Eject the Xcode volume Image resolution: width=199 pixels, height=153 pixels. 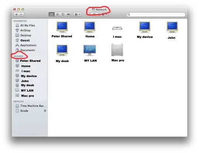tap(45, 111)
